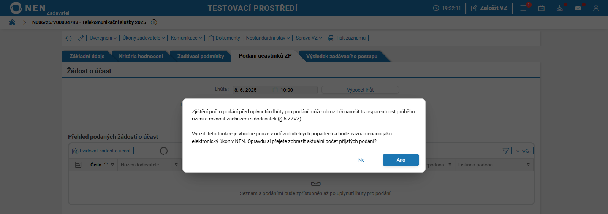Decline the dialog by clicking Ne
Screen dimensions: 608x214
click(361, 160)
